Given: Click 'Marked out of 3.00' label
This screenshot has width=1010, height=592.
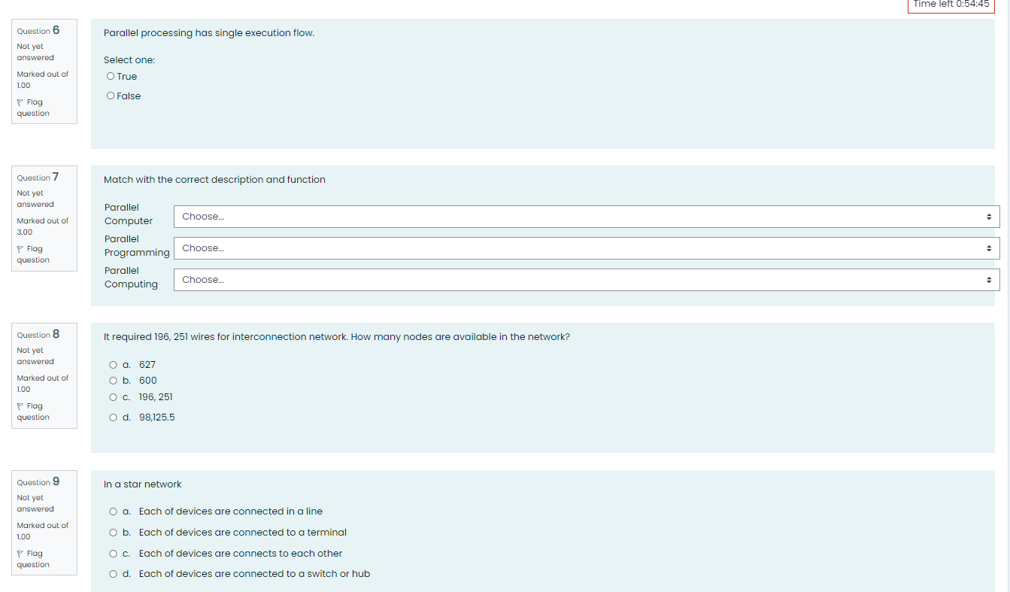Looking at the screenshot, I should click(42, 226).
